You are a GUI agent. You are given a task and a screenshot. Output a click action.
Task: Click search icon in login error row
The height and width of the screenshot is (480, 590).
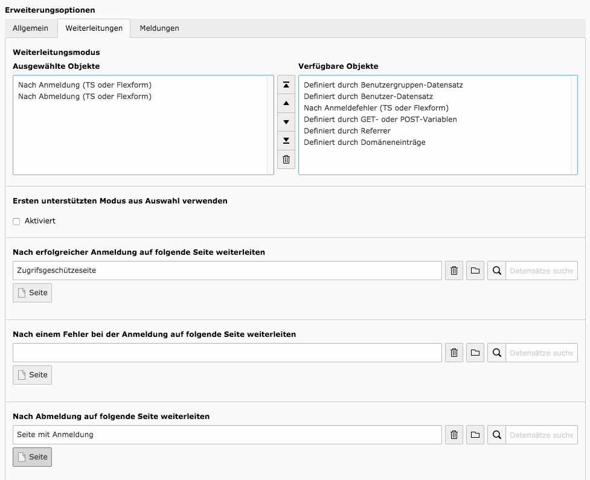click(x=496, y=353)
